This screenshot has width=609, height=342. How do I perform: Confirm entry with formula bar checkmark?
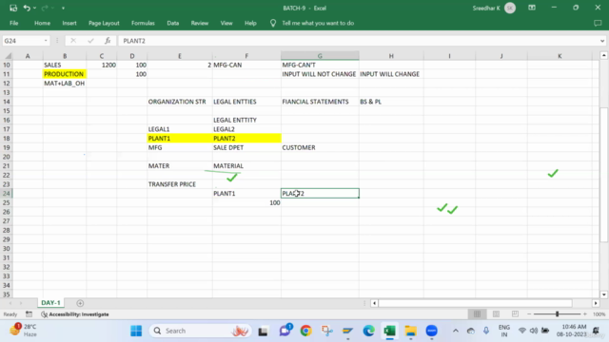(x=90, y=41)
